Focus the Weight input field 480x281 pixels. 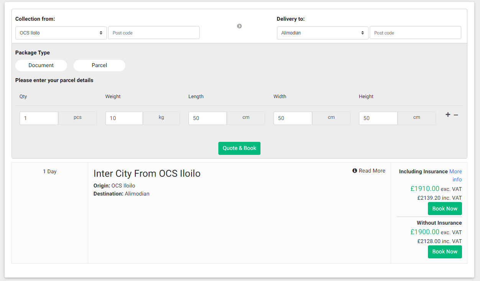[124, 118]
